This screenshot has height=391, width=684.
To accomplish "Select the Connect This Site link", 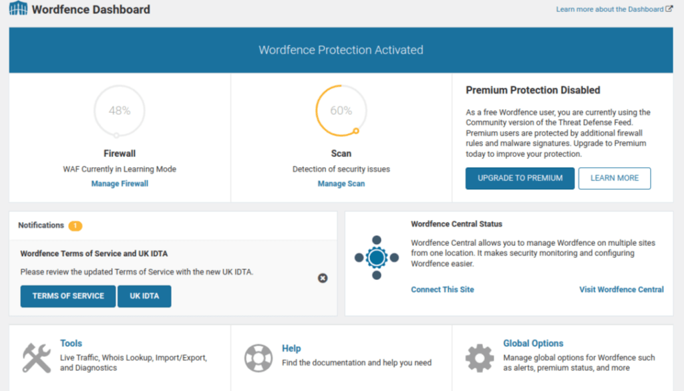I will (x=442, y=289).
